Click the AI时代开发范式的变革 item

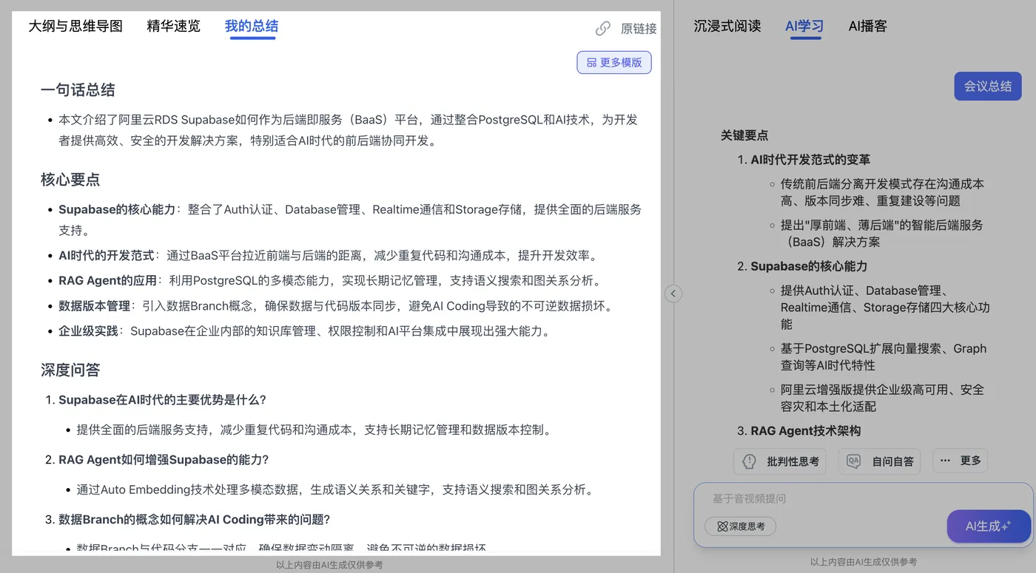tap(810, 160)
